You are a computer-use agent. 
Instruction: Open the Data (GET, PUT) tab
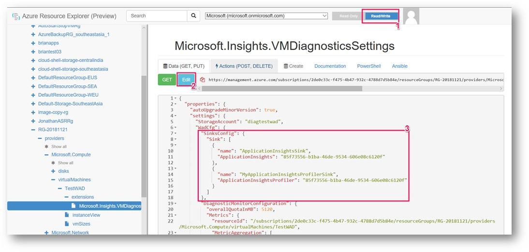[x=184, y=66]
